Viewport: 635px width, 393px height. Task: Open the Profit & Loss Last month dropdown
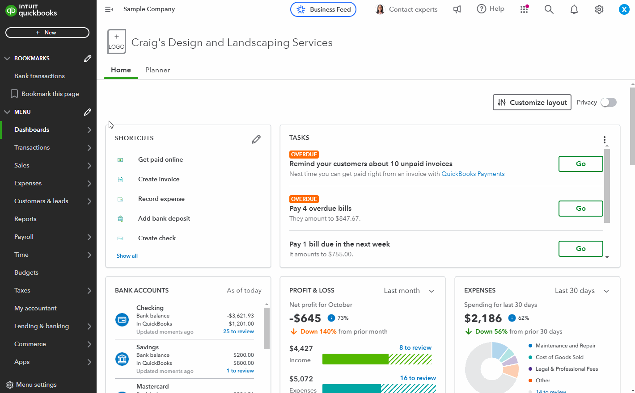pos(409,291)
